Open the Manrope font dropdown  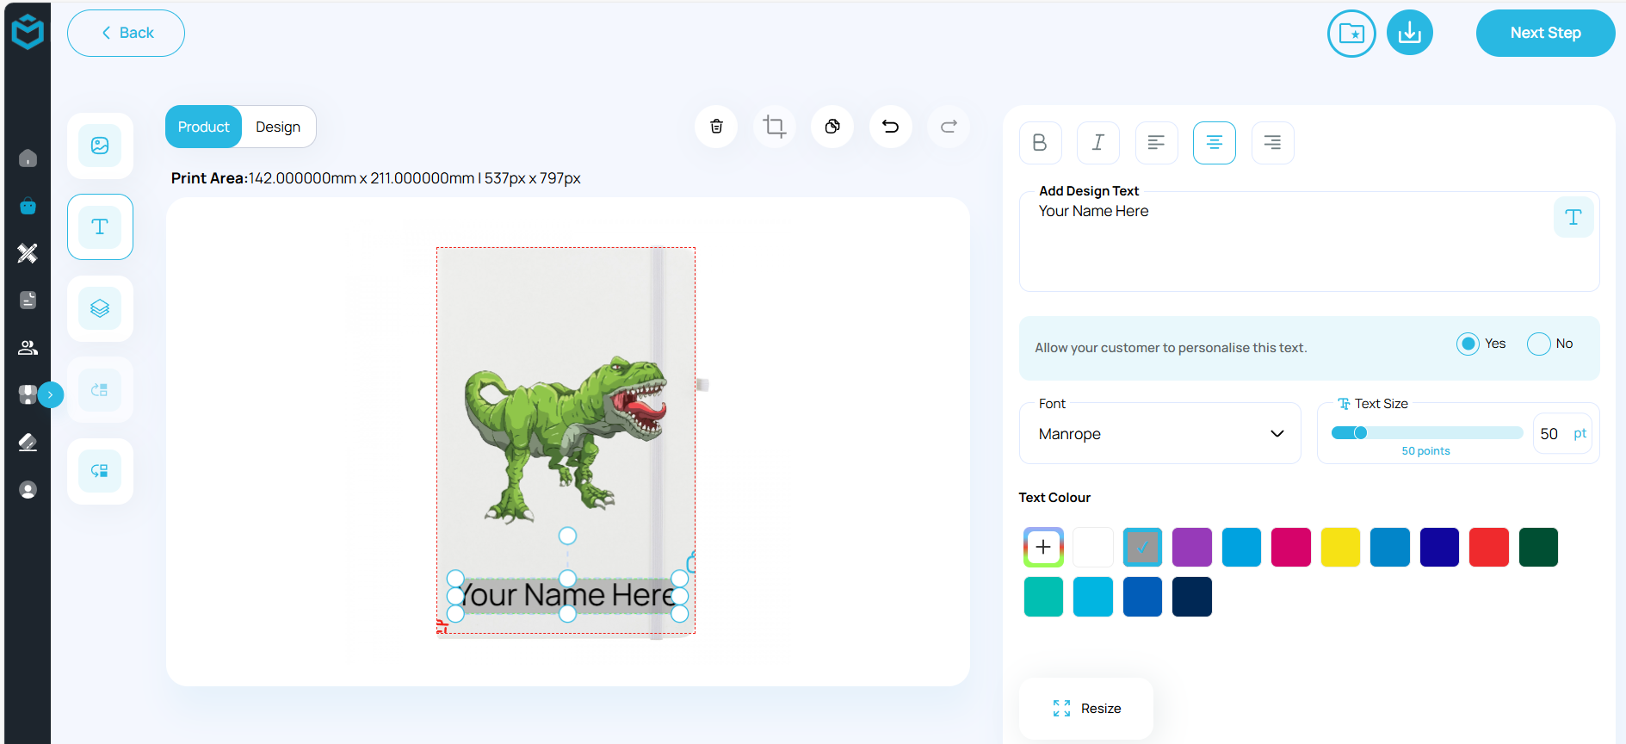point(1159,434)
